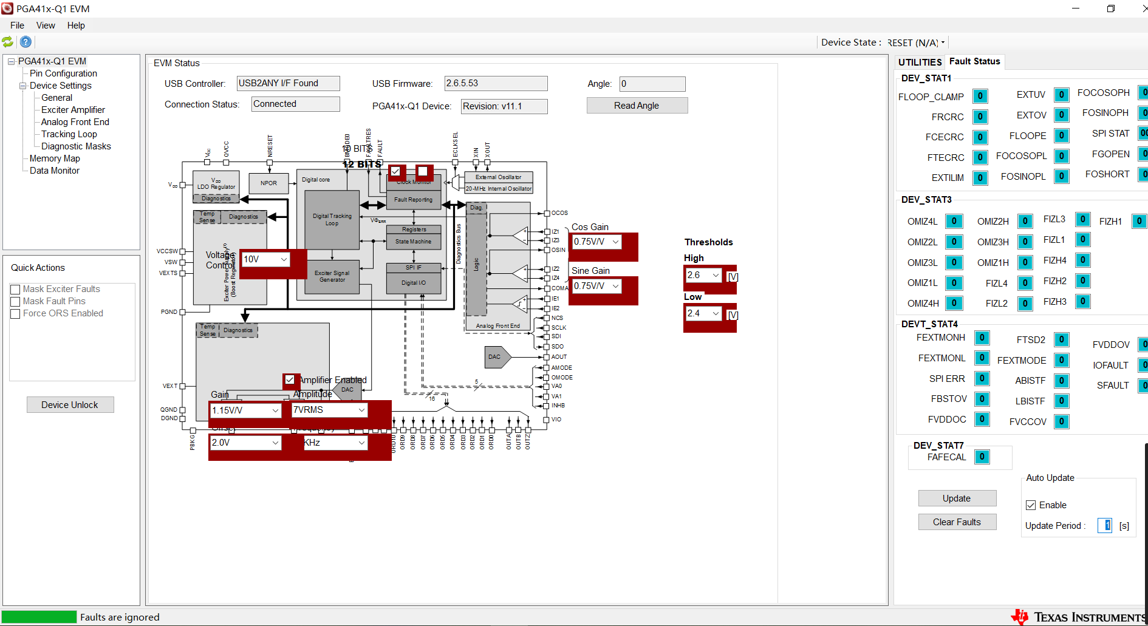Enable Mask Fault Pins checkbox
The height and width of the screenshot is (626, 1148).
coord(16,302)
